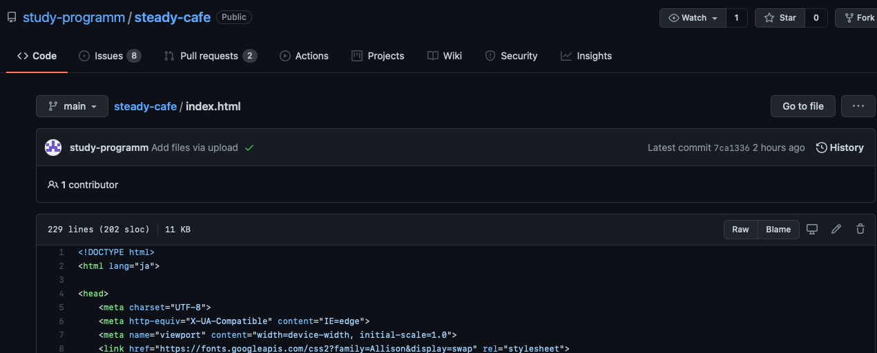Open the main branch selector dropdown
The height and width of the screenshot is (353, 877).
coord(72,106)
